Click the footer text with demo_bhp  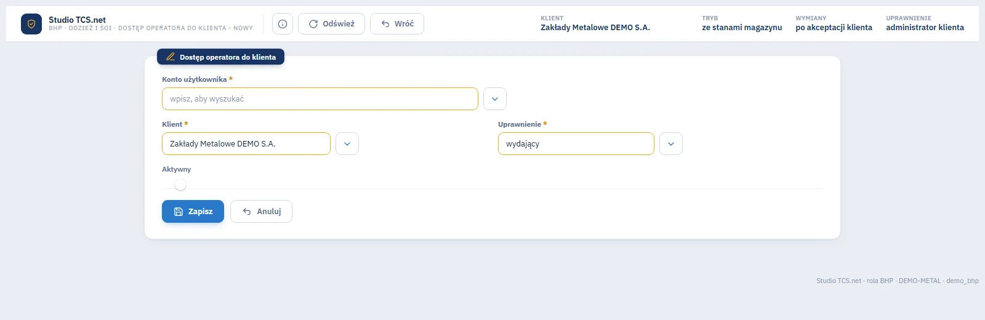point(898,281)
